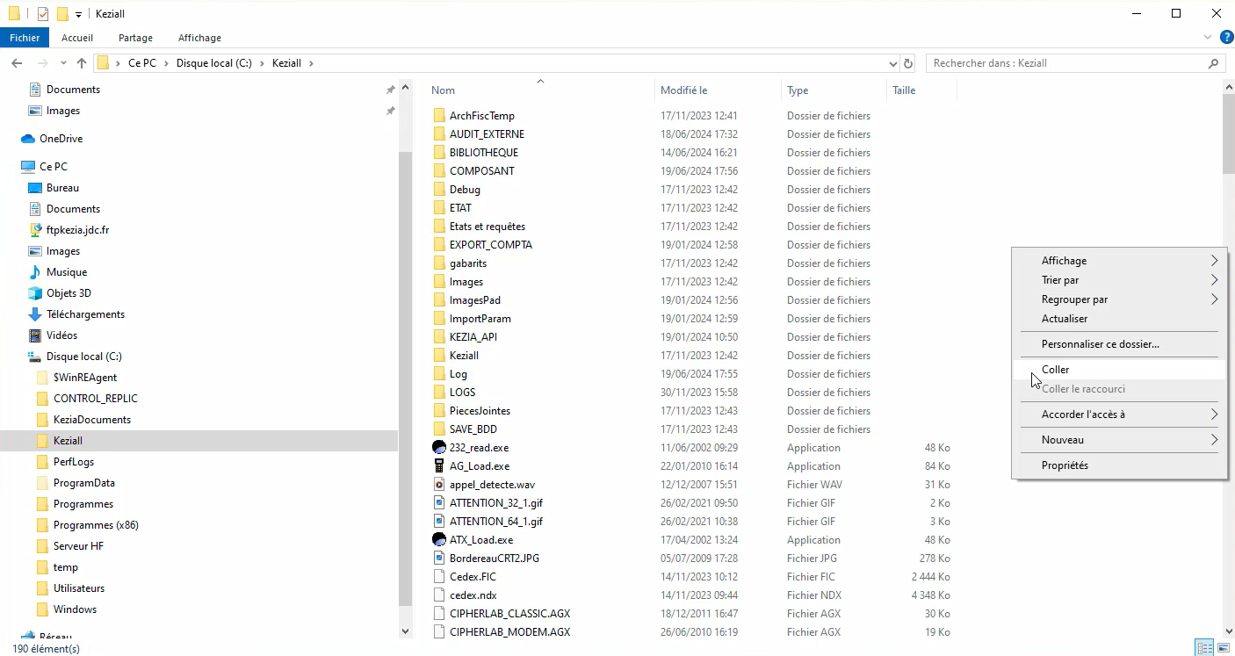
Task: Click the Back navigation arrow
Action: (17, 63)
